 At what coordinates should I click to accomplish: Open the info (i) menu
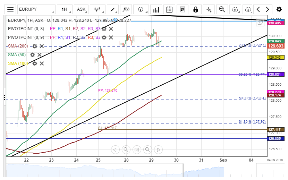[x=141, y=9]
